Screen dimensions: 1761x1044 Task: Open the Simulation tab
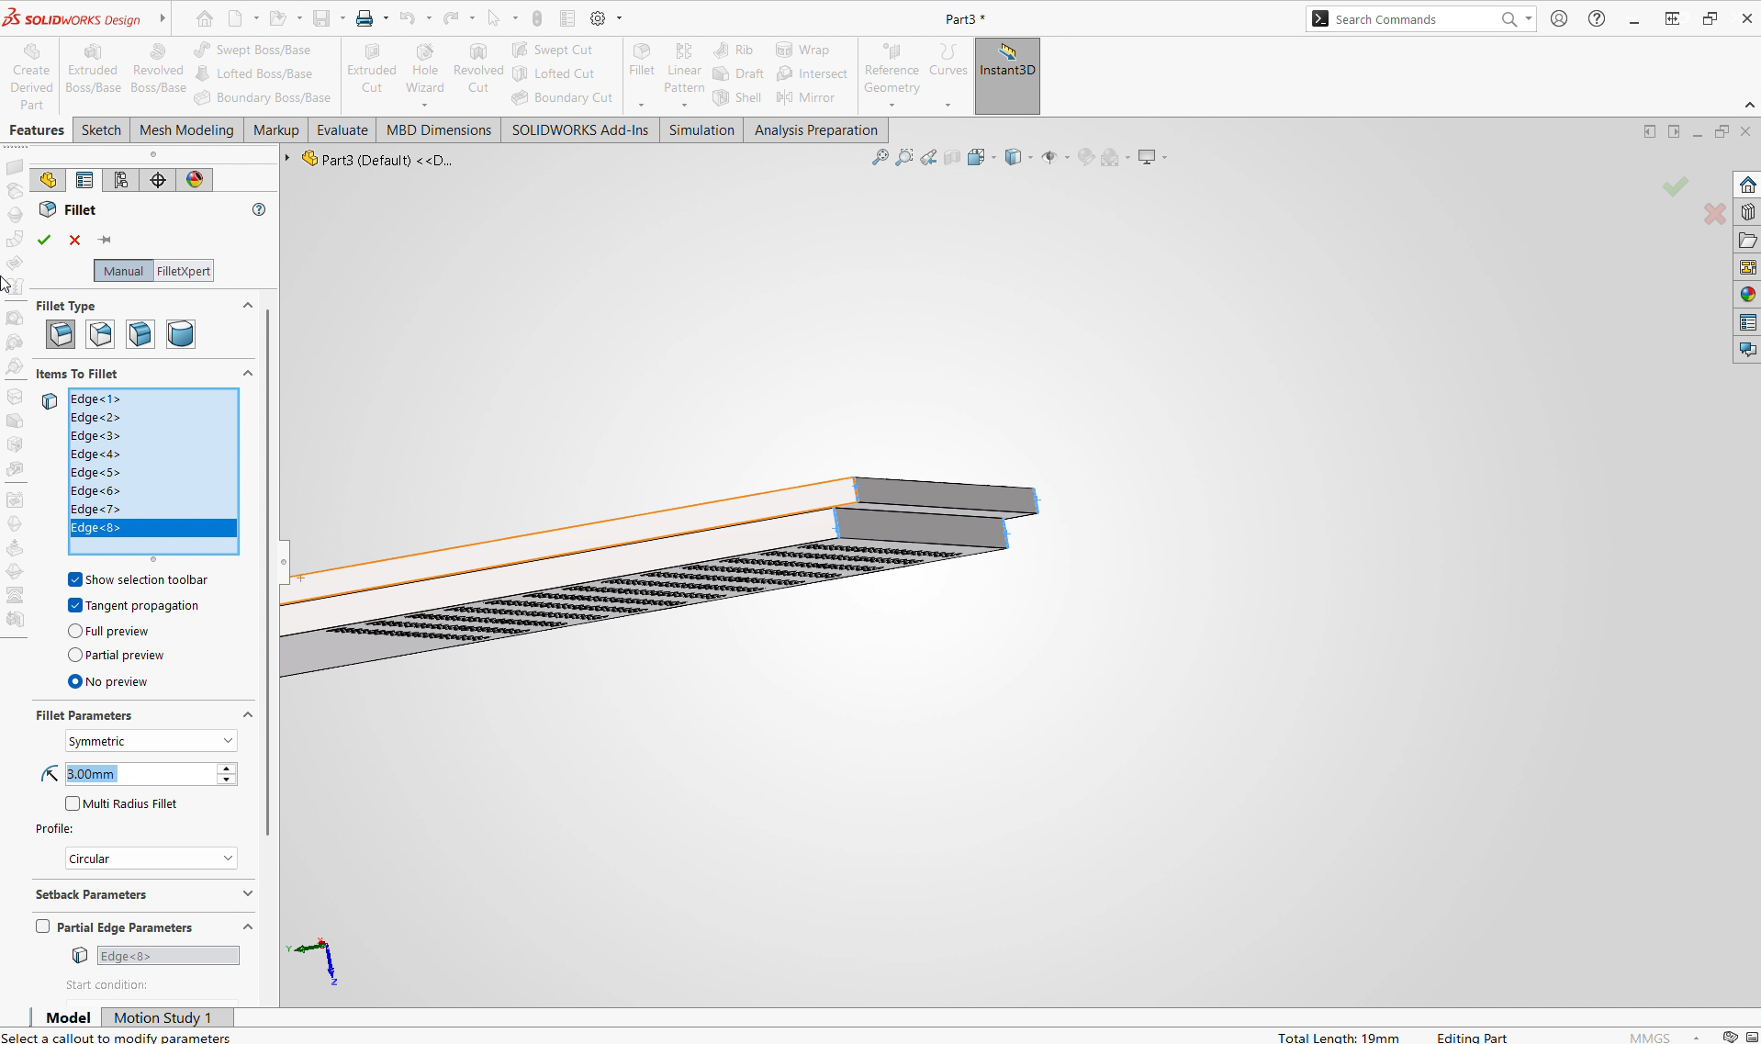click(701, 130)
